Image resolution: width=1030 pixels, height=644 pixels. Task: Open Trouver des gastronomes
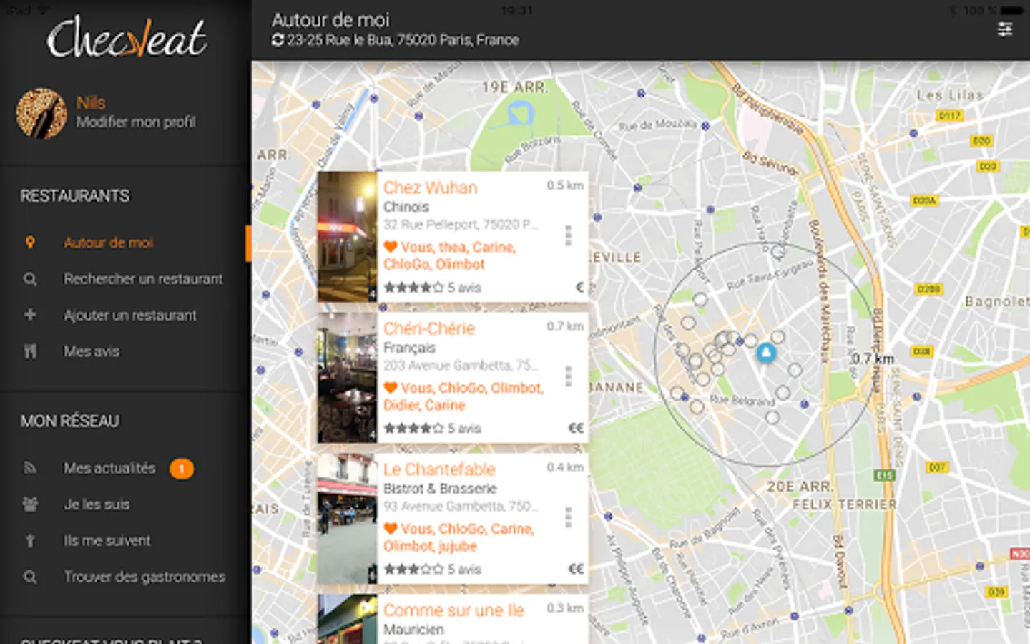(144, 577)
